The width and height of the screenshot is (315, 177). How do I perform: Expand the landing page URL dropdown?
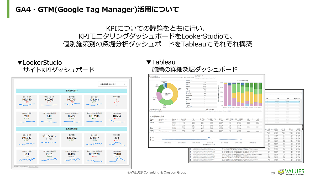point(229,78)
